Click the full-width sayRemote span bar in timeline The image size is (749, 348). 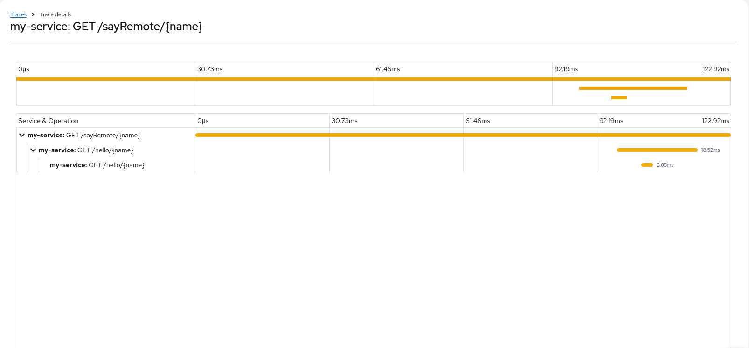coord(463,135)
